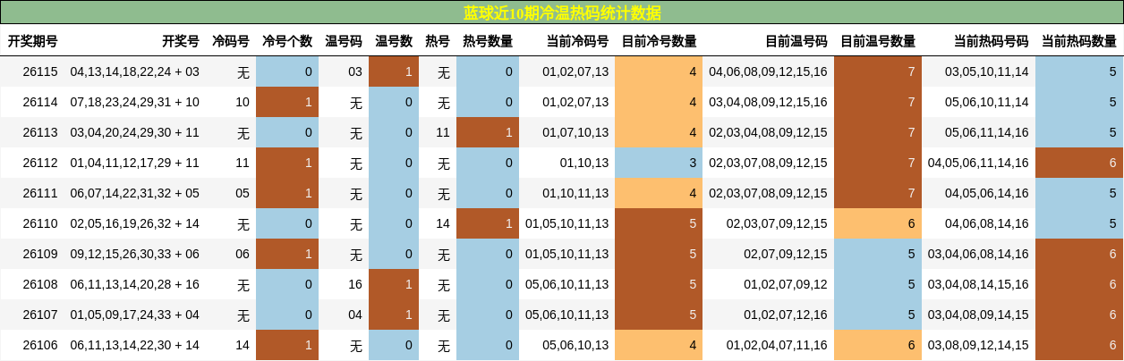Click the 冷码号 column header

point(231,41)
